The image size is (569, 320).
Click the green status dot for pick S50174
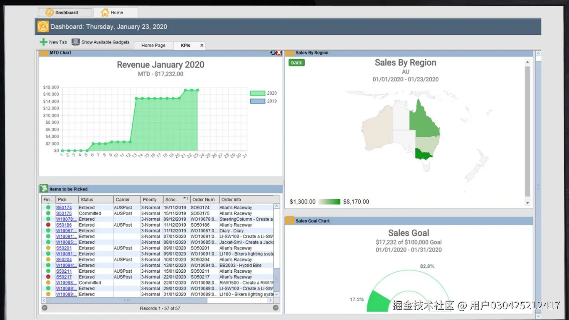(x=48, y=208)
